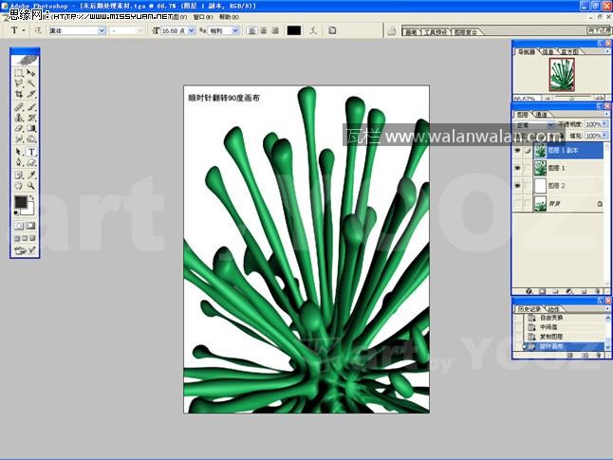The height and width of the screenshot is (460, 613).
Task: Hide the 图层 1 副本 layer eye
Action: click(518, 150)
